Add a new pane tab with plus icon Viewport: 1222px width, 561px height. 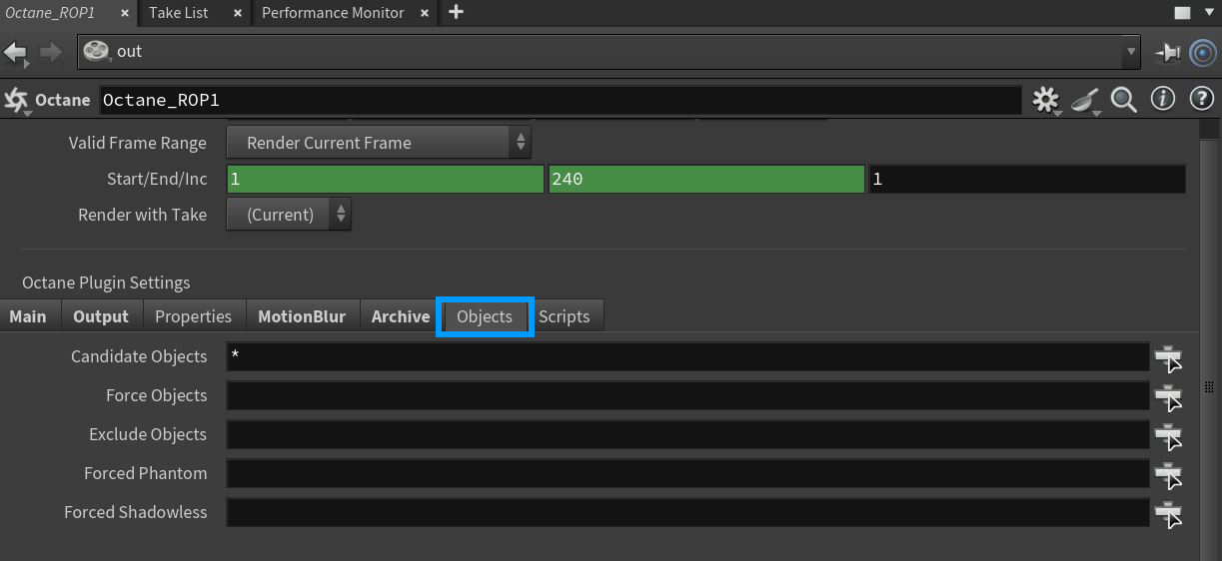456,12
